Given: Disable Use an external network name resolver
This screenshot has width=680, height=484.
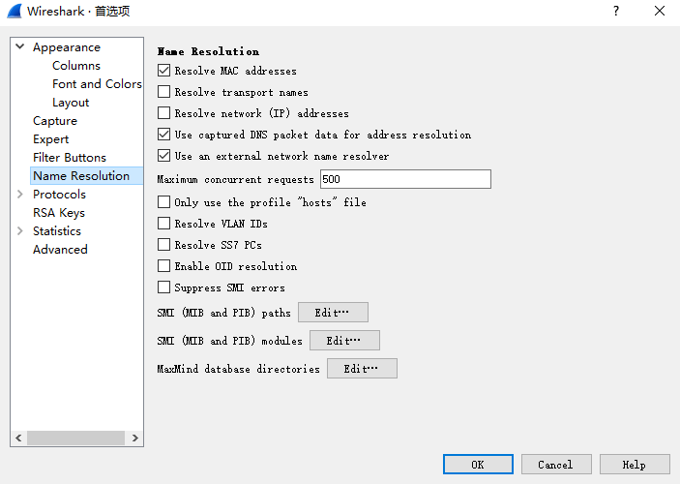Looking at the screenshot, I should [x=163, y=156].
